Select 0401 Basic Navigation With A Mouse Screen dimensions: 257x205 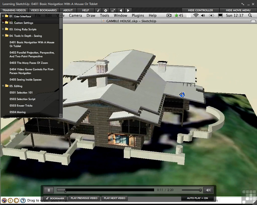tap(32, 44)
